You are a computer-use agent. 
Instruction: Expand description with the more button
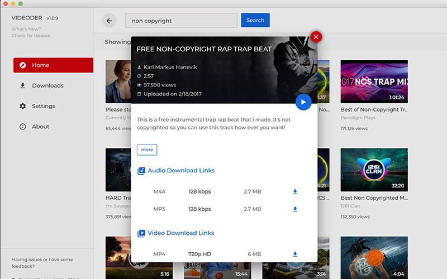[x=147, y=150]
